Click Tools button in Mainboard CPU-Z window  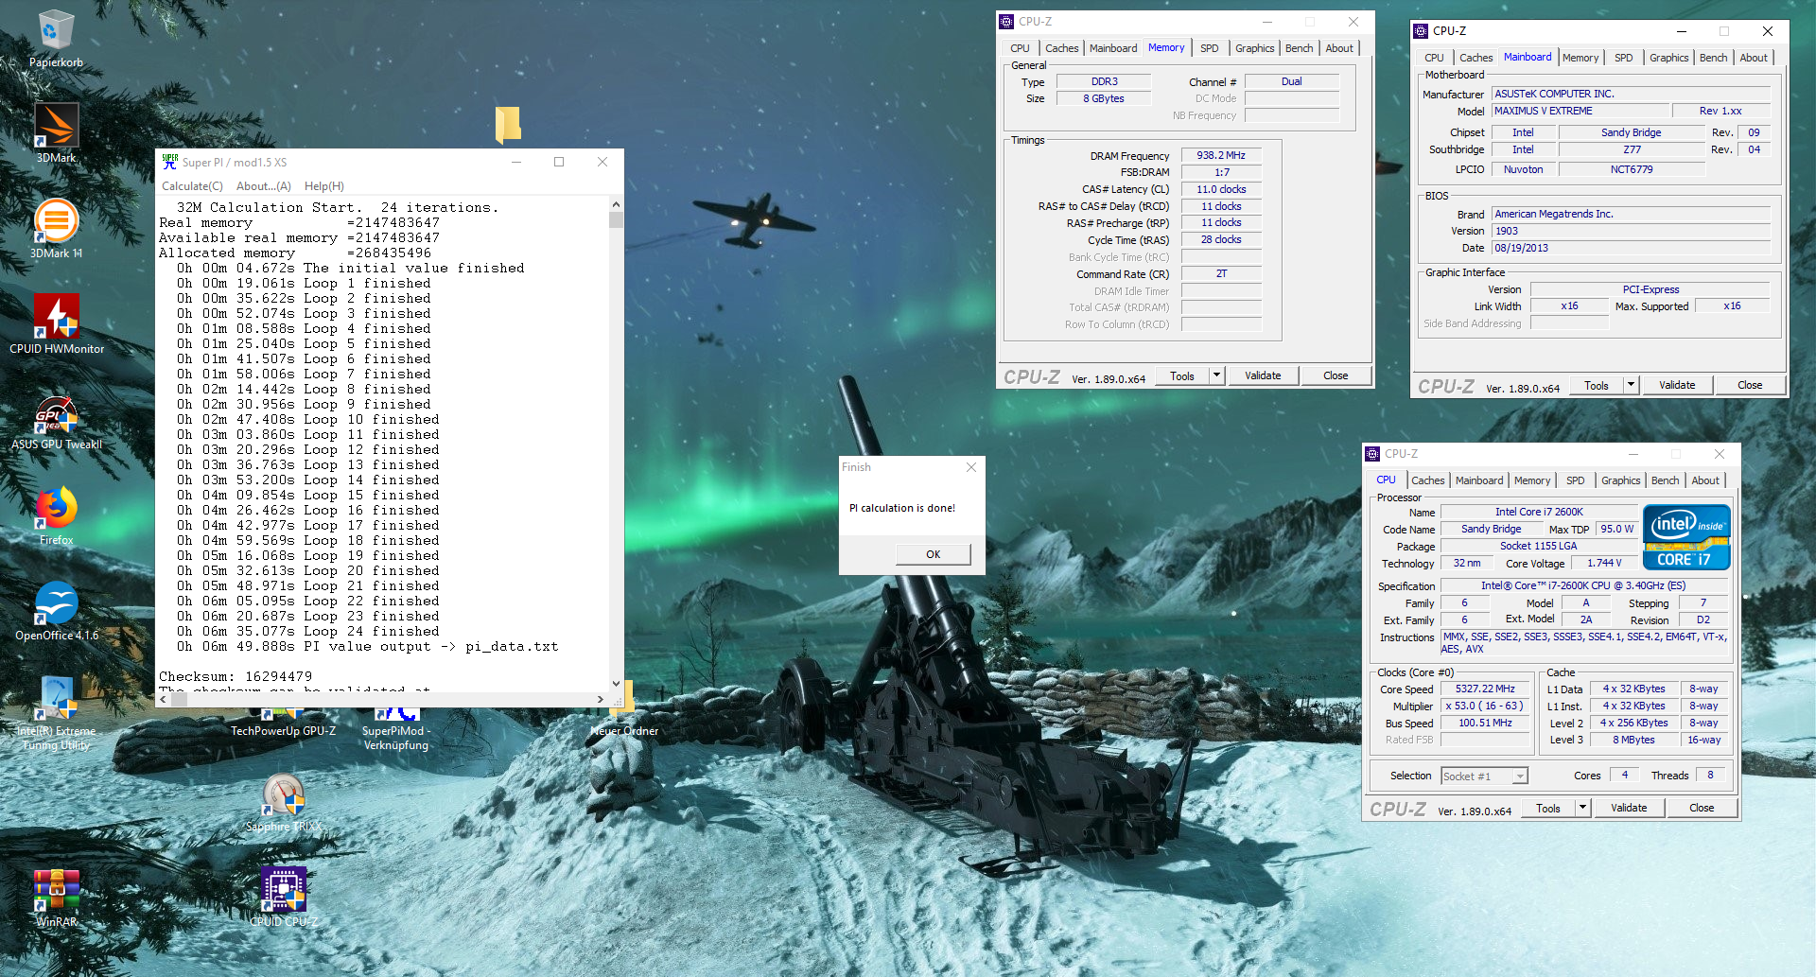[x=1597, y=385]
